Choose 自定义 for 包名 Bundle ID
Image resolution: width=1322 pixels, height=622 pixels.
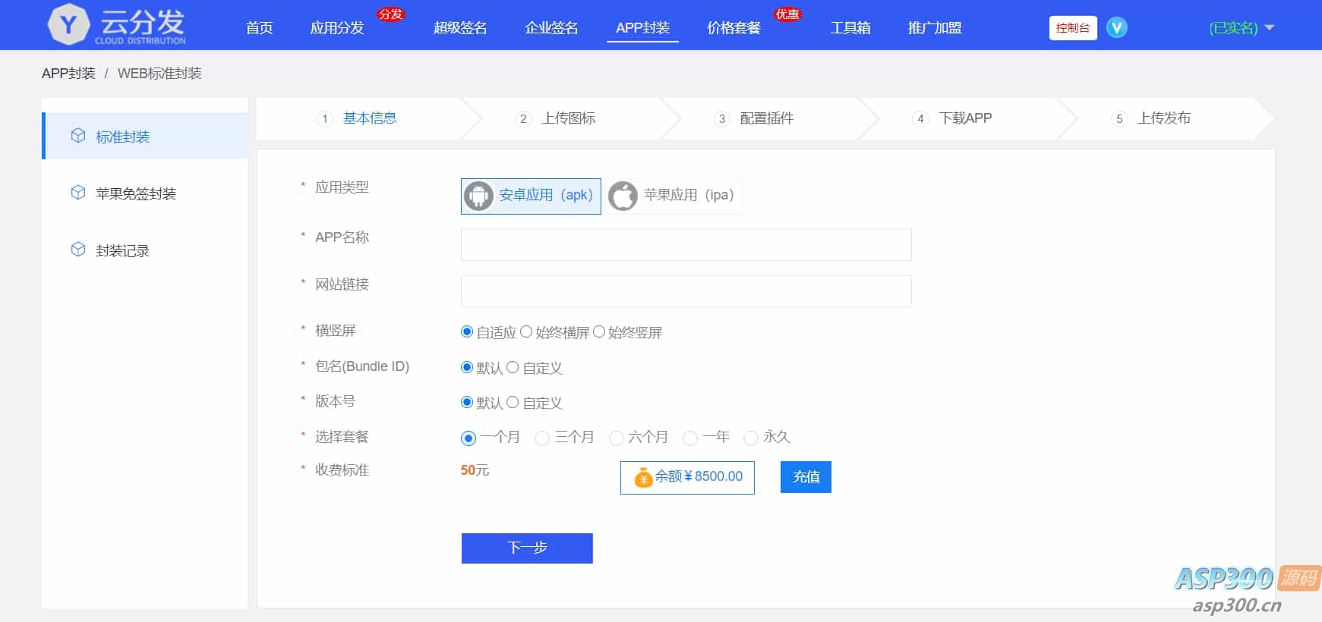513,367
